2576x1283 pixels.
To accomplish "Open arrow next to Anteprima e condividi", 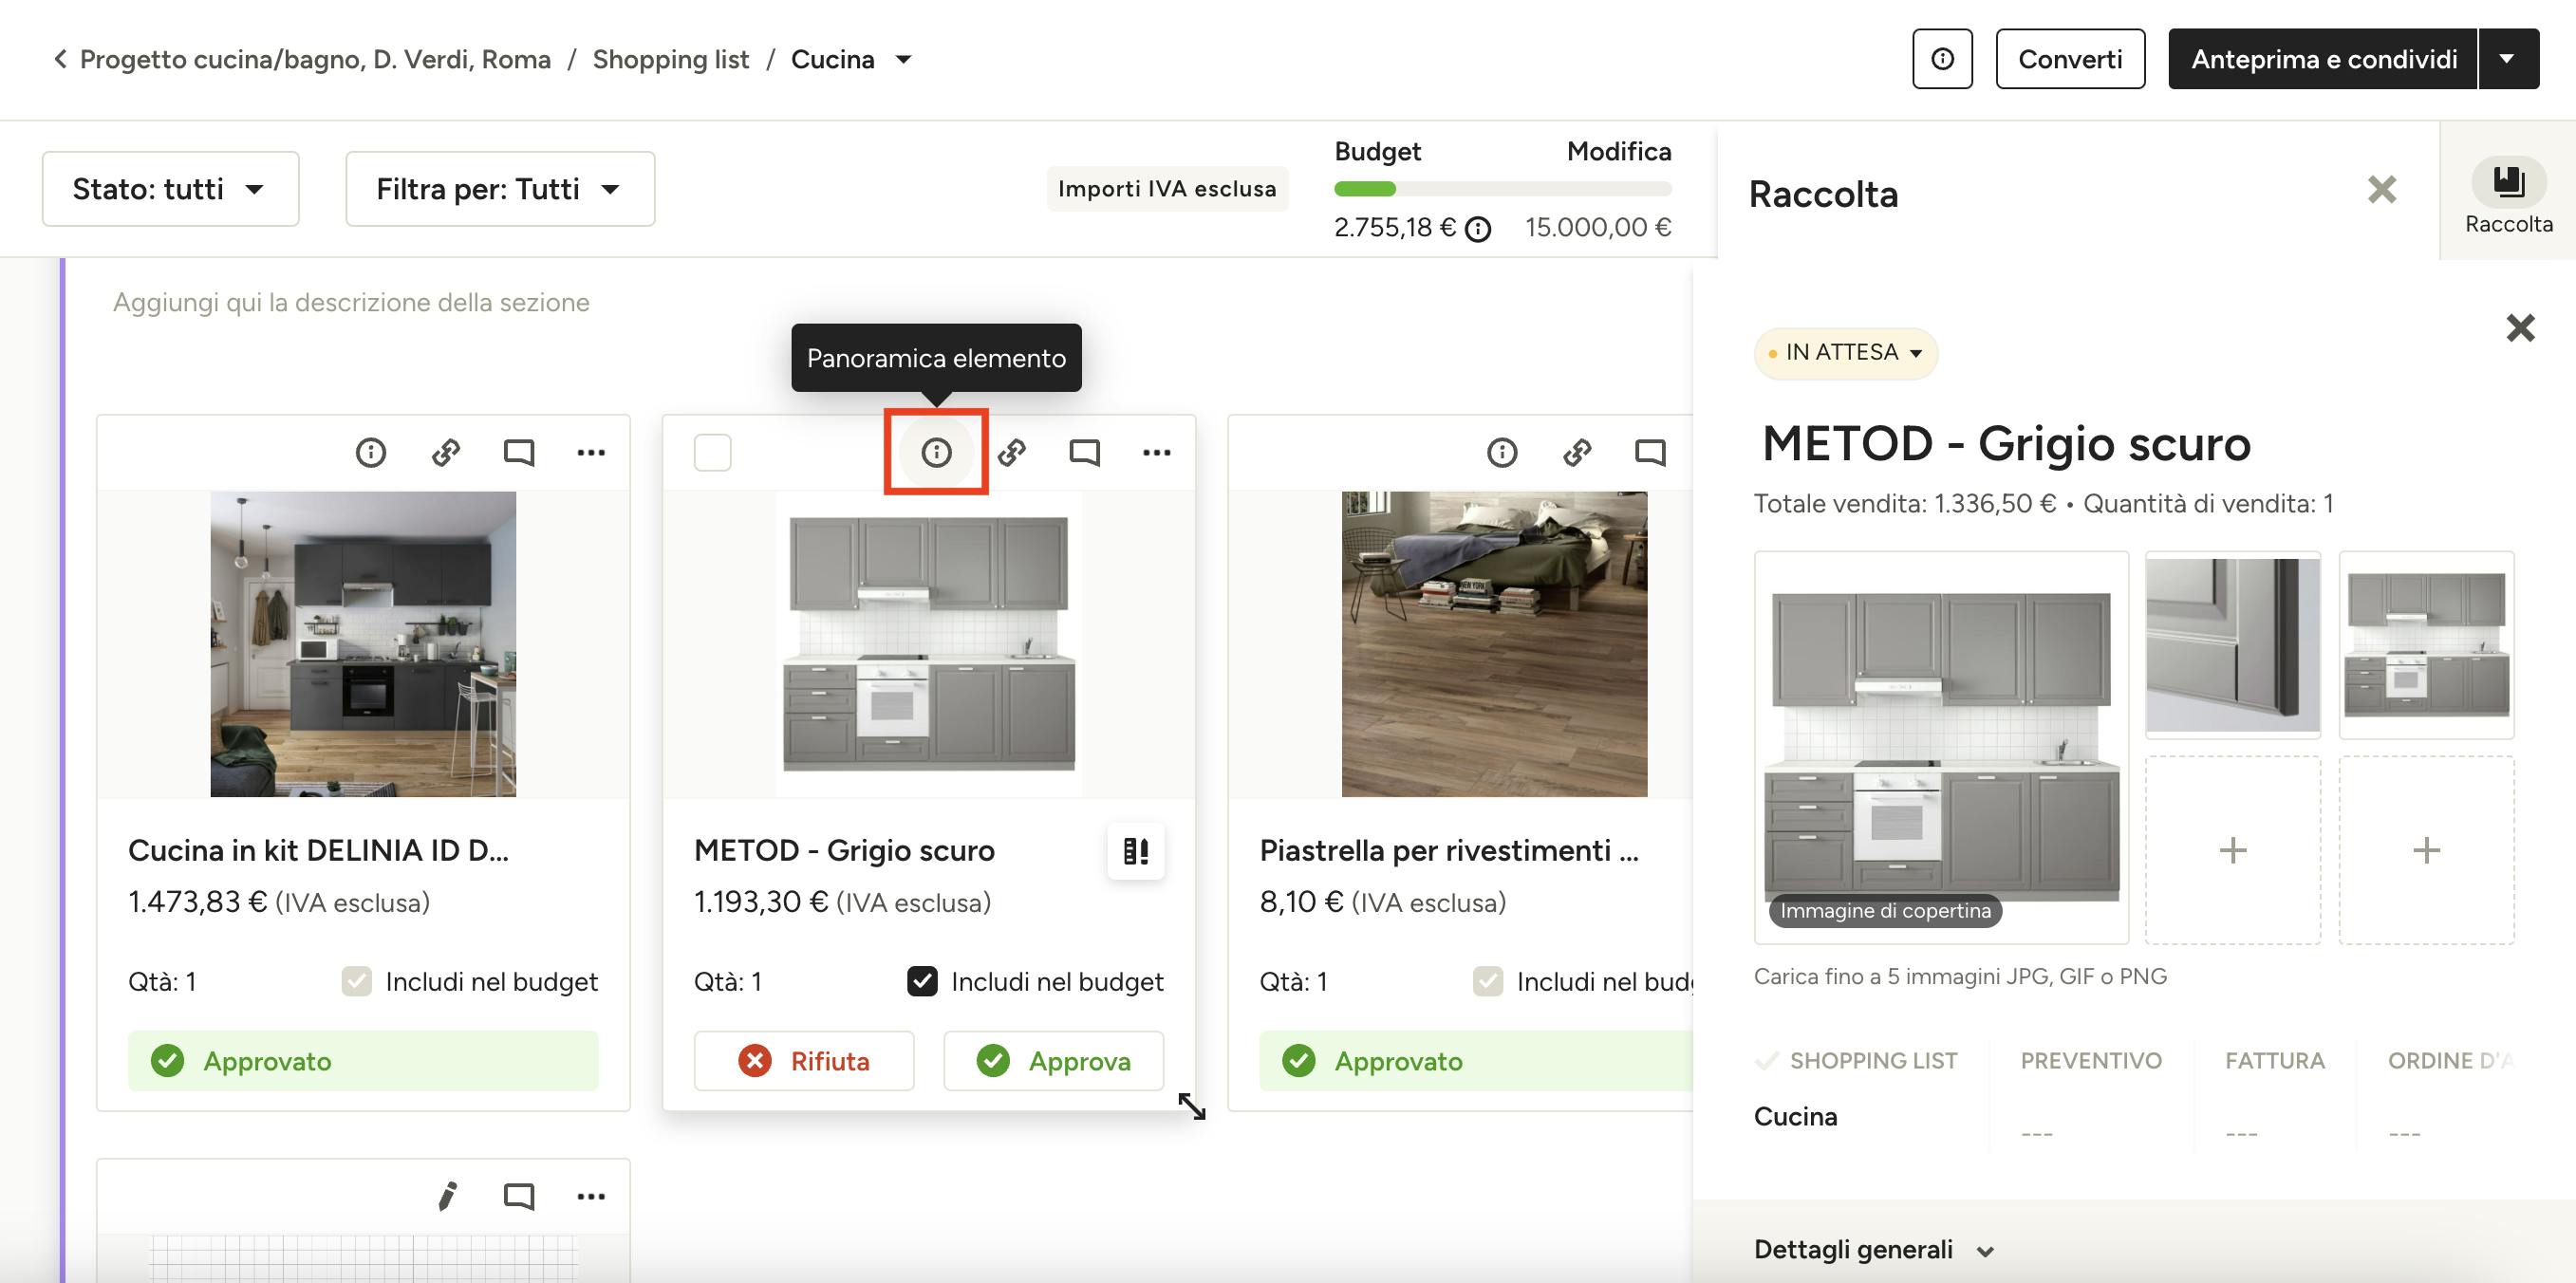I will (x=2509, y=59).
